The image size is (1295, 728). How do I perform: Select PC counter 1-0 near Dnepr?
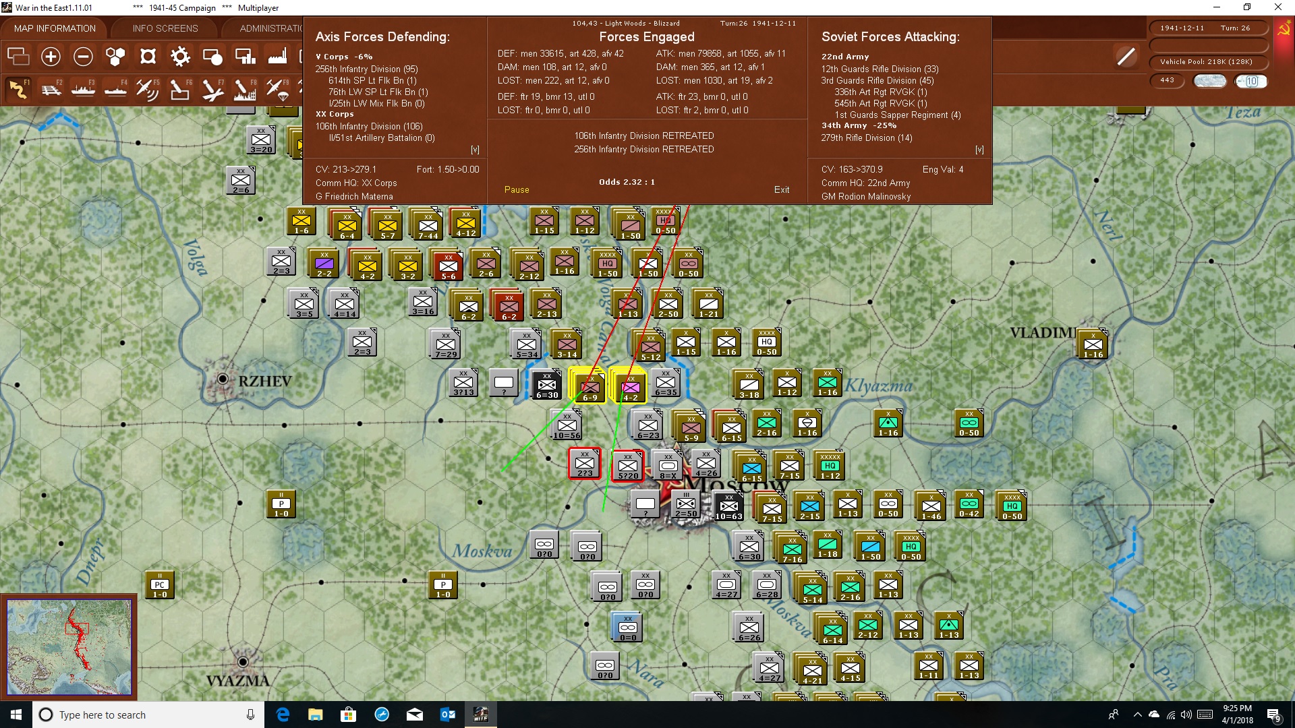[159, 584]
